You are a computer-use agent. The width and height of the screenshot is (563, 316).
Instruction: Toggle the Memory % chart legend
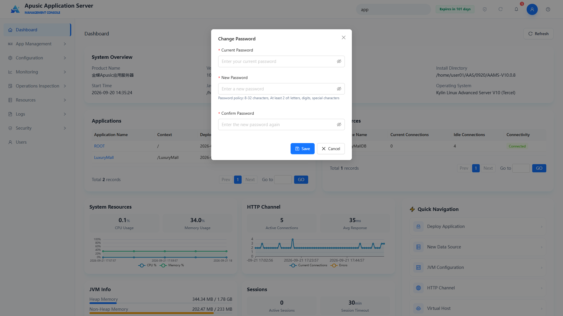[x=172, y=265]
